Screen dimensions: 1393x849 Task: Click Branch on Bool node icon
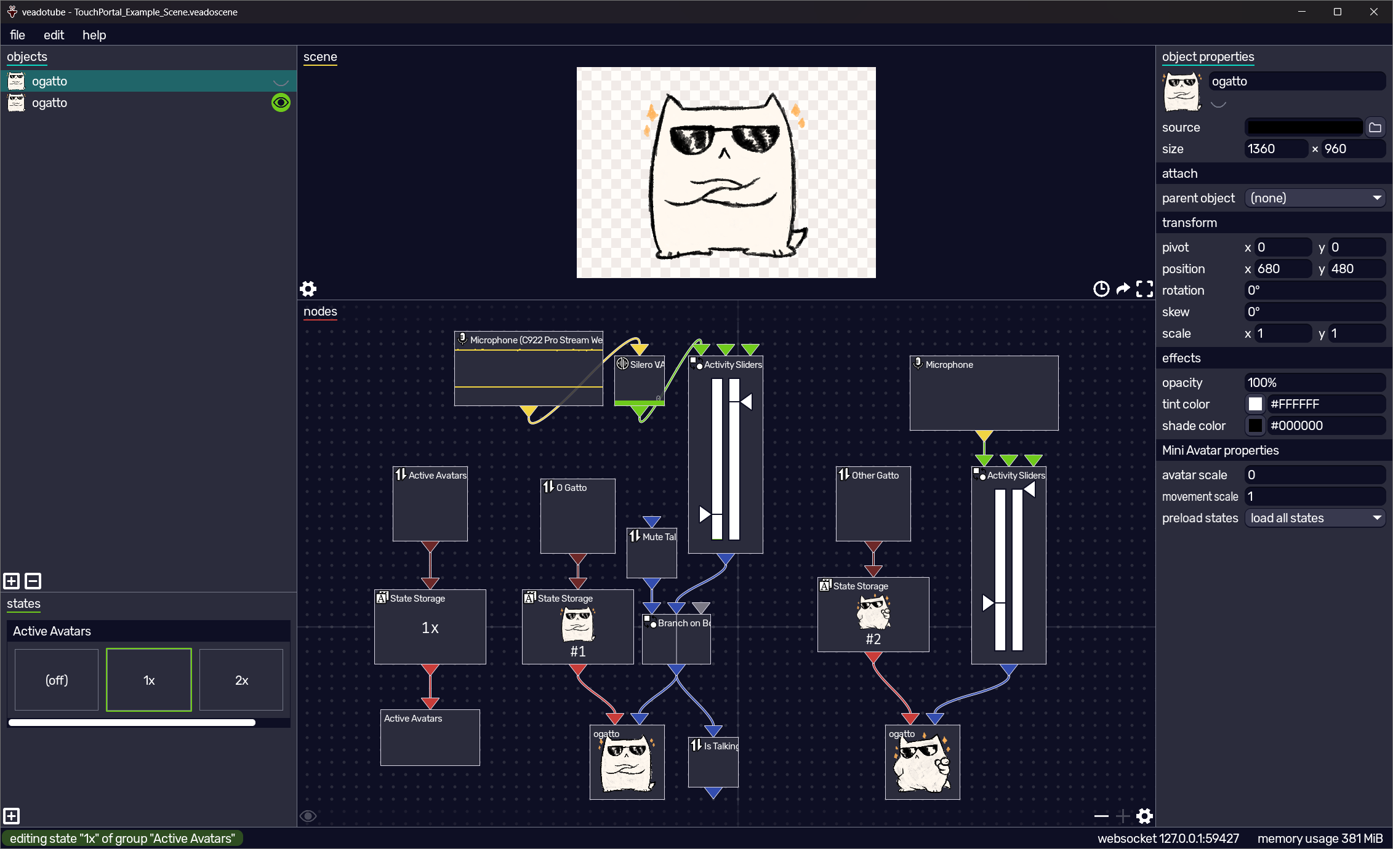650,621
